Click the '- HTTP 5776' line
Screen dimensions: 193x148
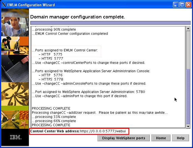pos(51,75)
